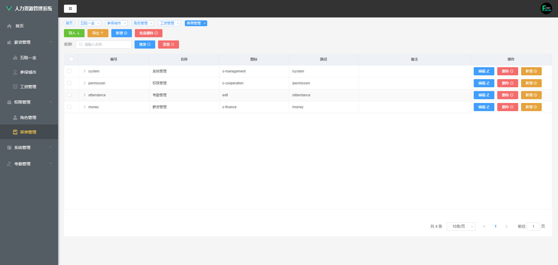
Task: Click the green V logo
Action: point(9,8)
